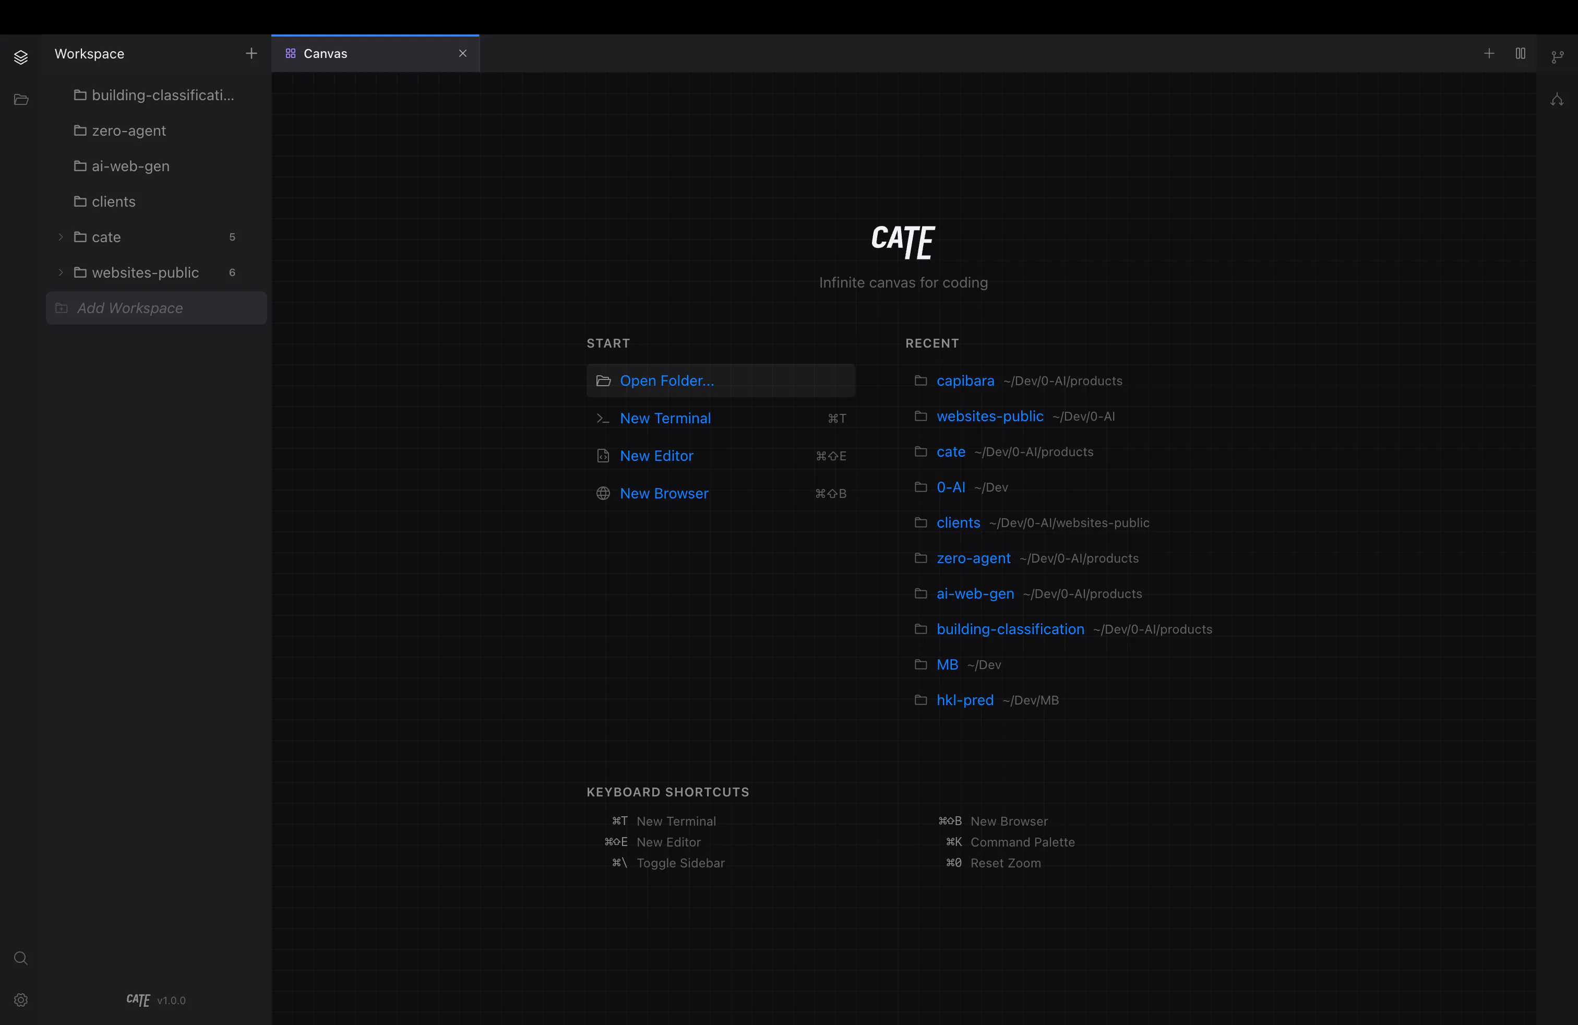The height and width of the screenshot is (1025, 1578).
Task: Click folder icon next to 0-AI recent entry
Action: point(921,487)
